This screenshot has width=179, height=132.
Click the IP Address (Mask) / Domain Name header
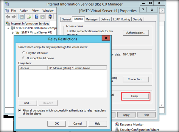pyautogui.click(x=77, y=68)
